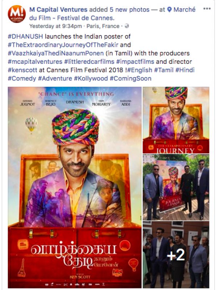The image size is (216, 290).
Task: Open the #Kollywood hashtag
Action: (x=91, y=78)
